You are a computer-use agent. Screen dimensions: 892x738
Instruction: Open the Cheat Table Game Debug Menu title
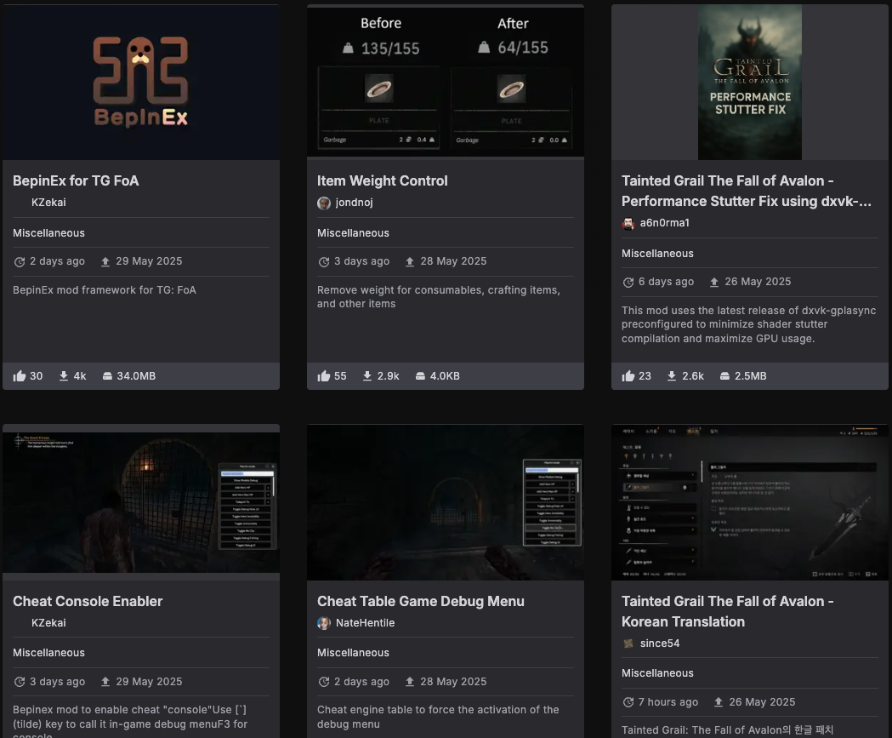pos(420,601)
